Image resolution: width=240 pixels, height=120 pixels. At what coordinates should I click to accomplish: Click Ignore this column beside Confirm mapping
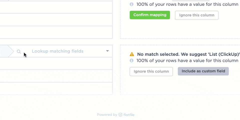(196, 15)
